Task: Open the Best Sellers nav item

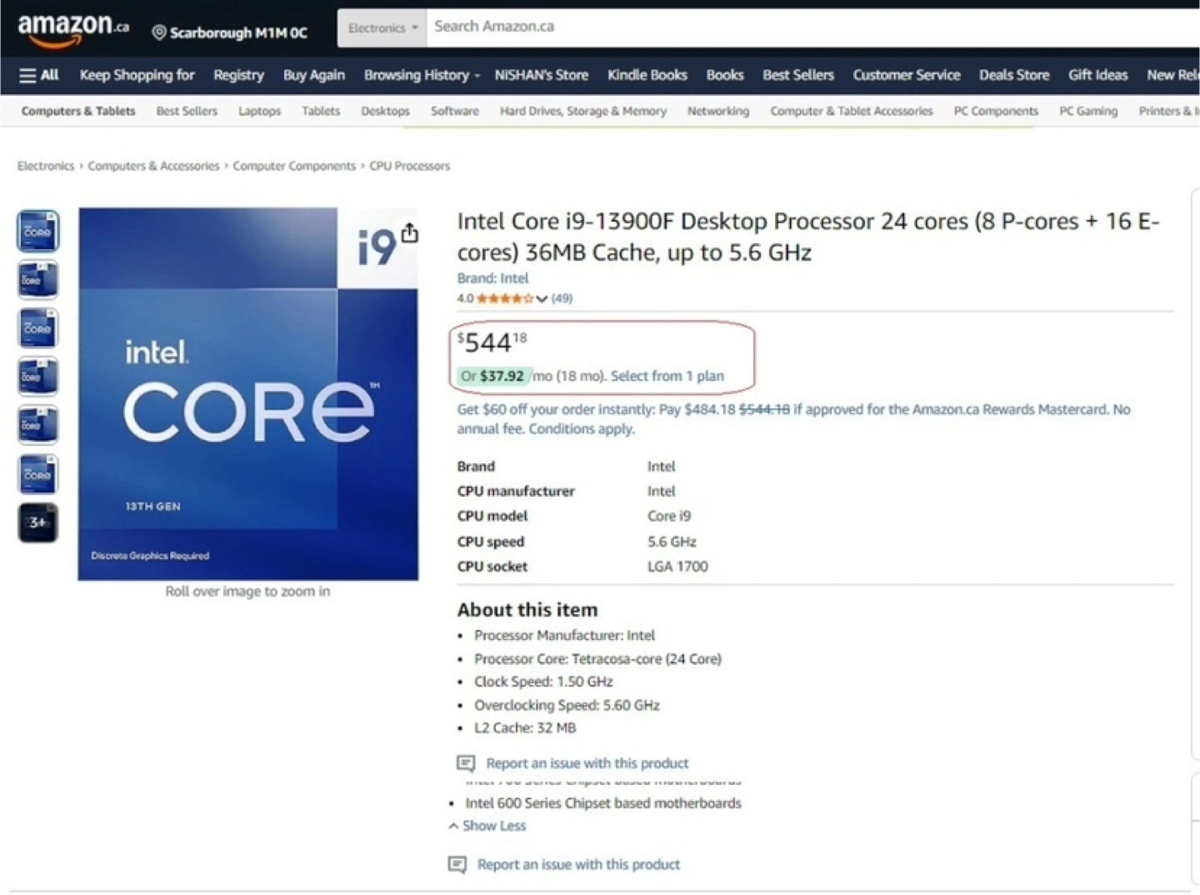Action: pyautogui.click(x=797, y=75)
